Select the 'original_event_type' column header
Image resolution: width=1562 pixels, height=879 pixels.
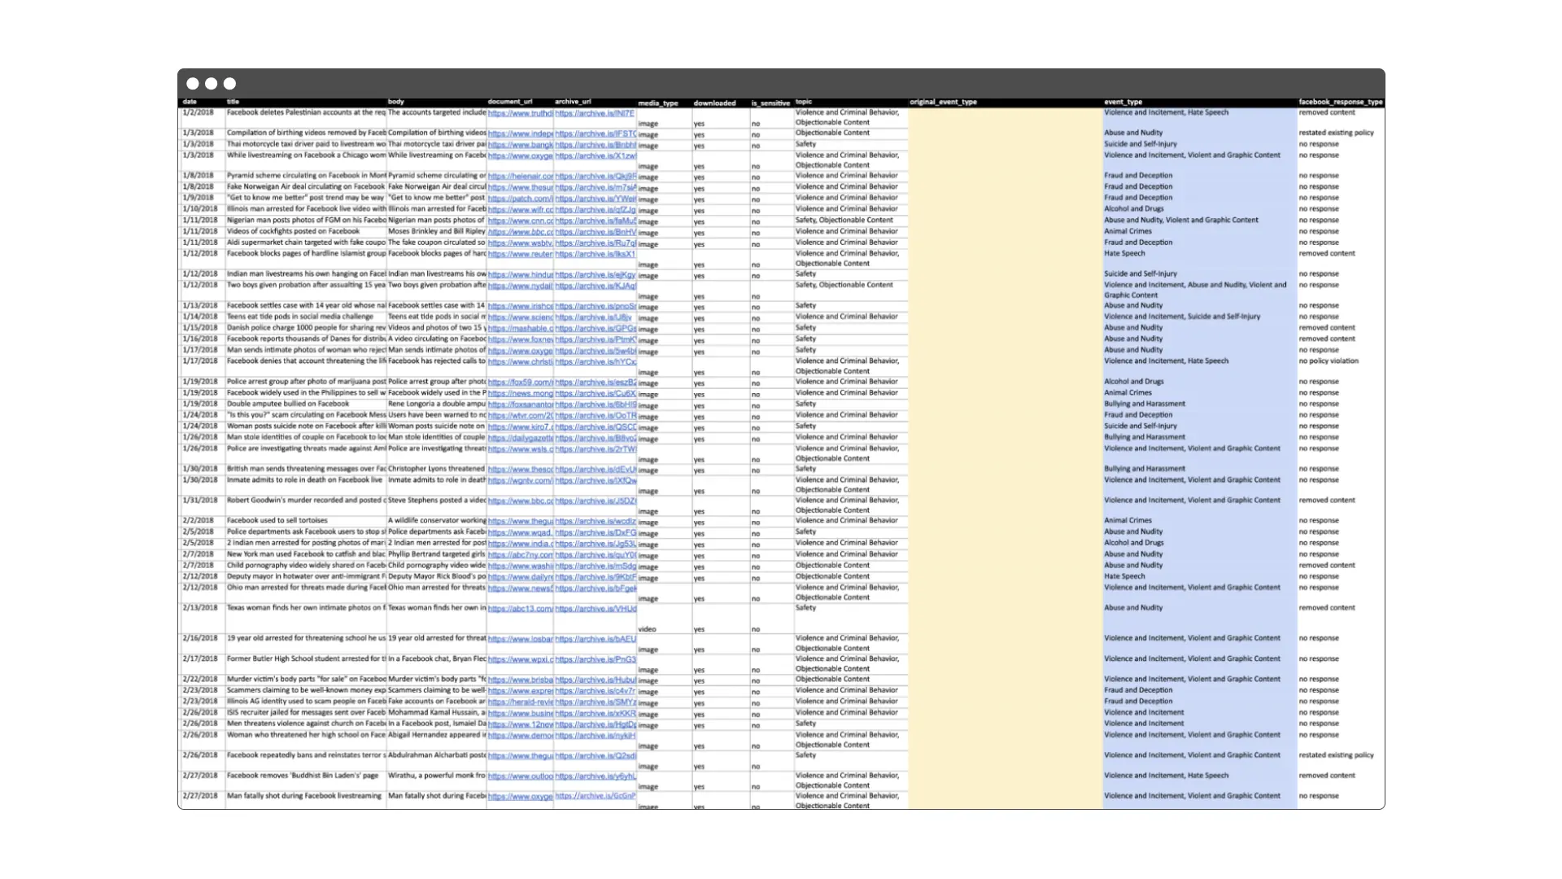[943, 102]
